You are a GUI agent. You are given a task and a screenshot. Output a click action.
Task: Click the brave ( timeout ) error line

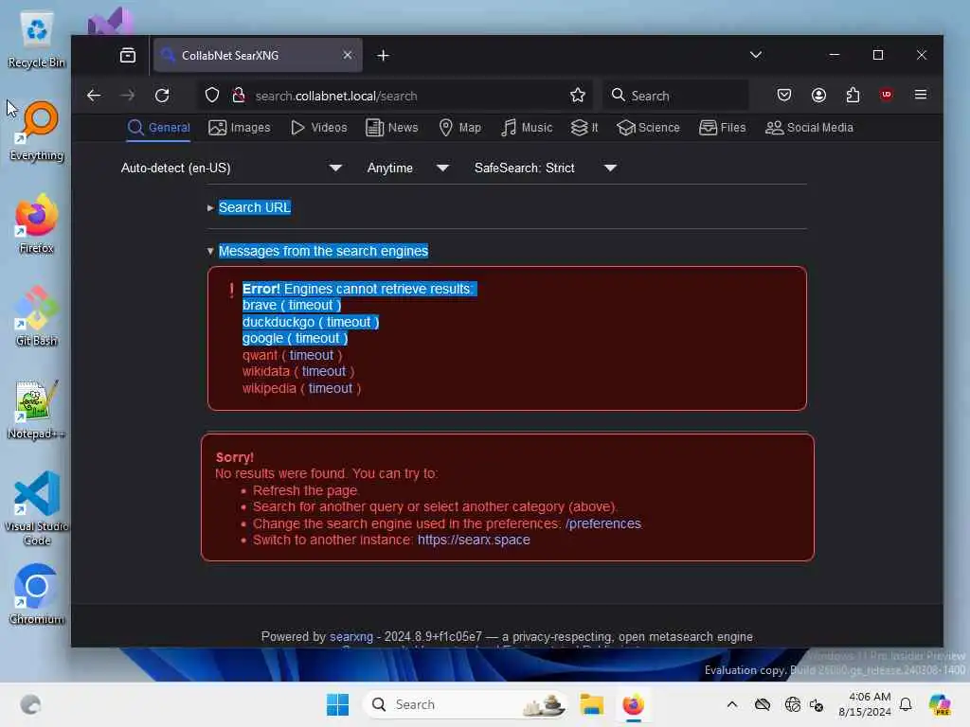pyautogui.click(x=292, y=306)
